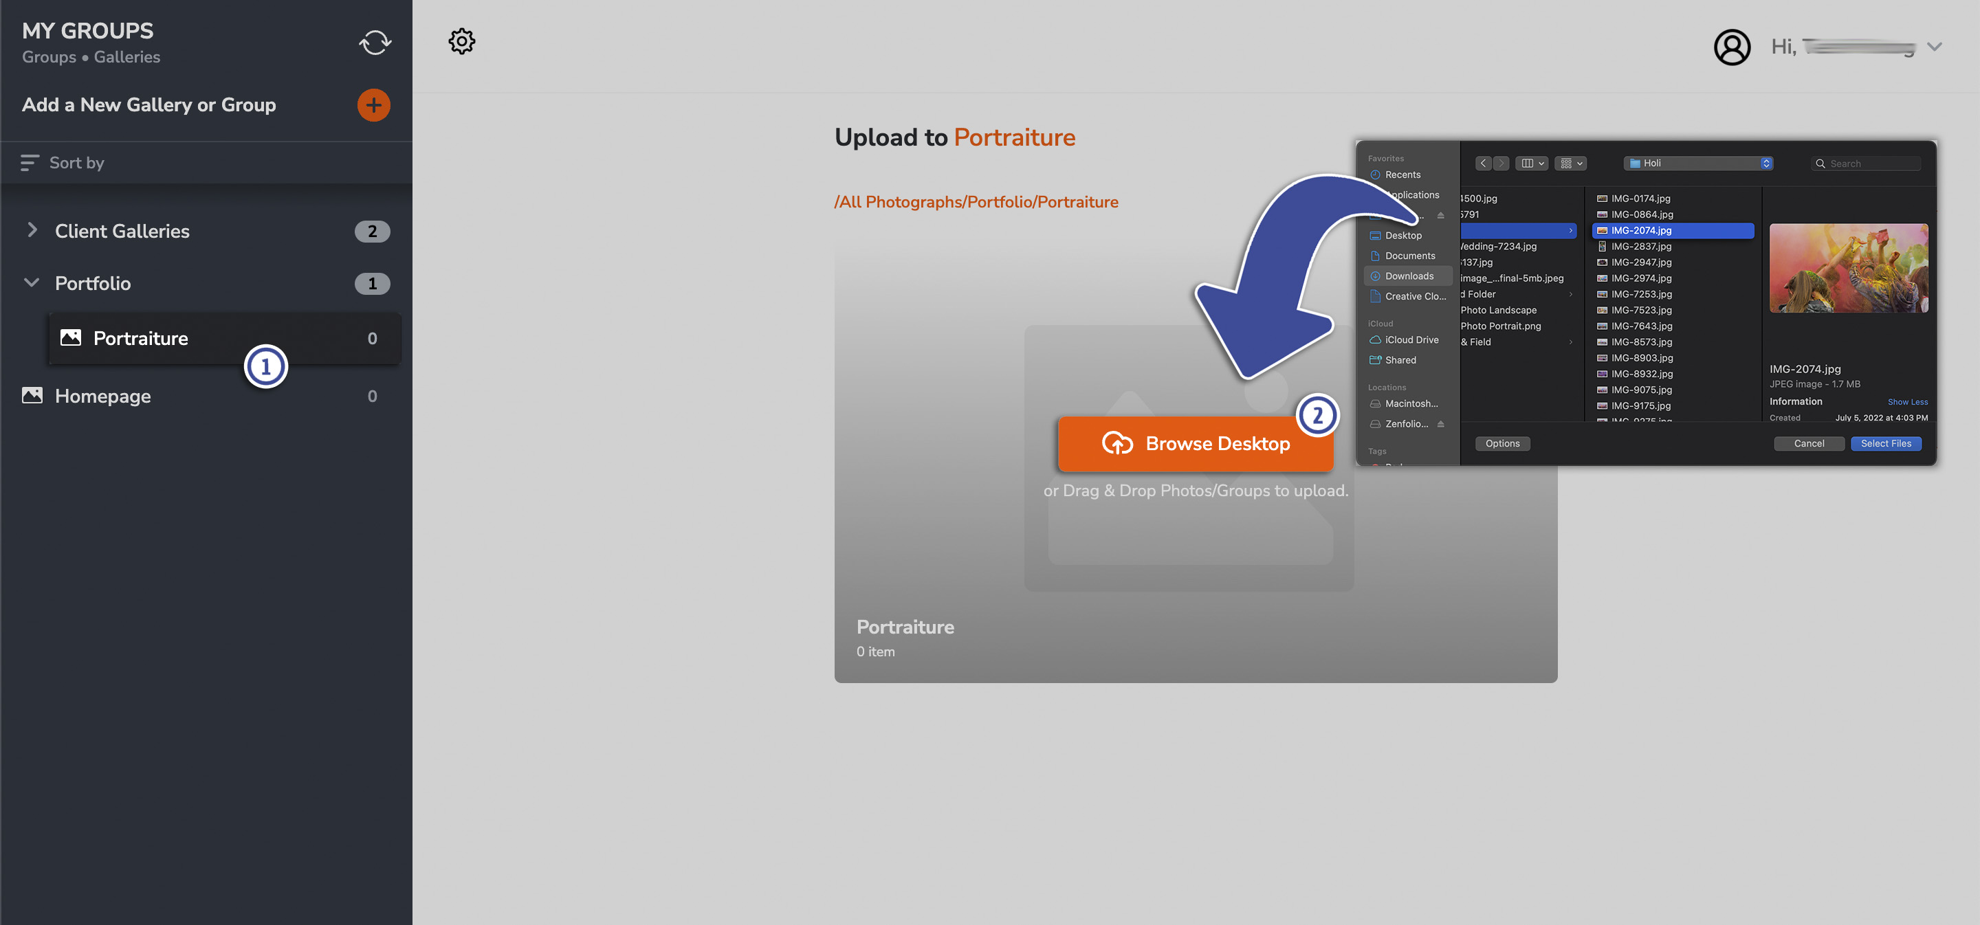Click the sync refresh icon beside MY GROUPS
The width and height of the screenshot is (1980, 925).
(374, 42)
